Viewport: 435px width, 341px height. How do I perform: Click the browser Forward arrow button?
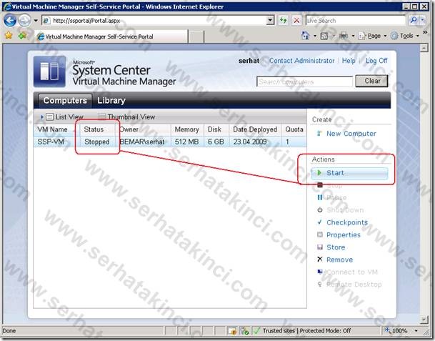[24, 21]
